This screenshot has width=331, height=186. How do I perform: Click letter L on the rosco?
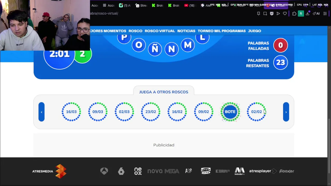pyautogui.click(x=202, y=38)
